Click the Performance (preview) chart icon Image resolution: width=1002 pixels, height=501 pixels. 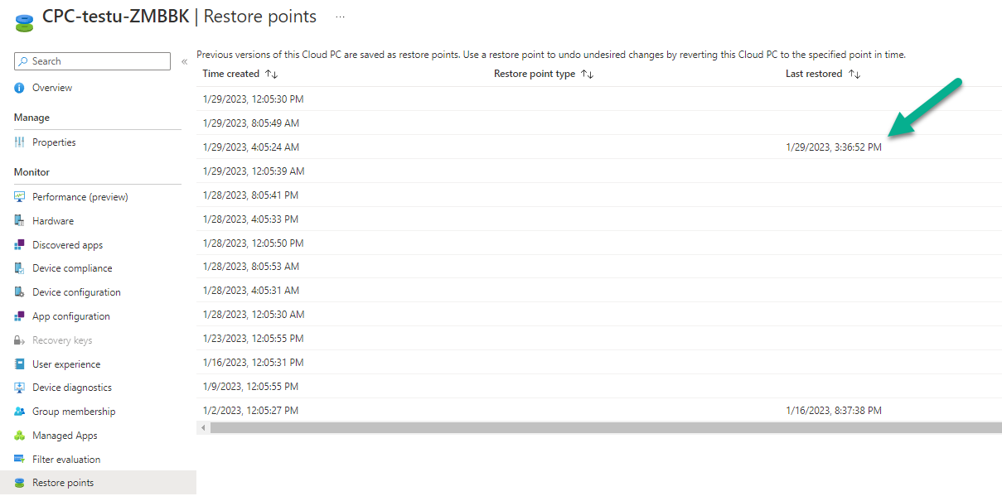(20, 197)
